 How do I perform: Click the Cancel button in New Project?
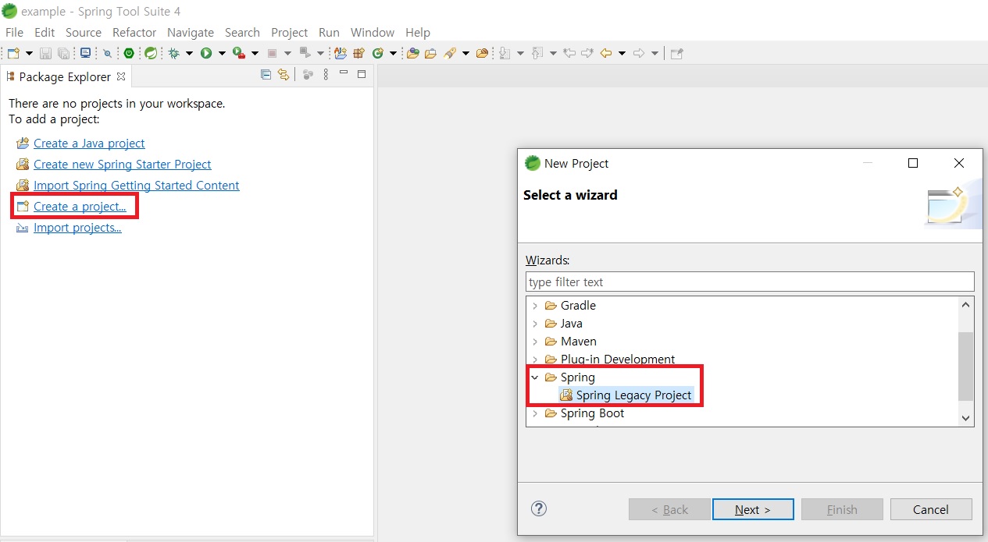[931, 509]
